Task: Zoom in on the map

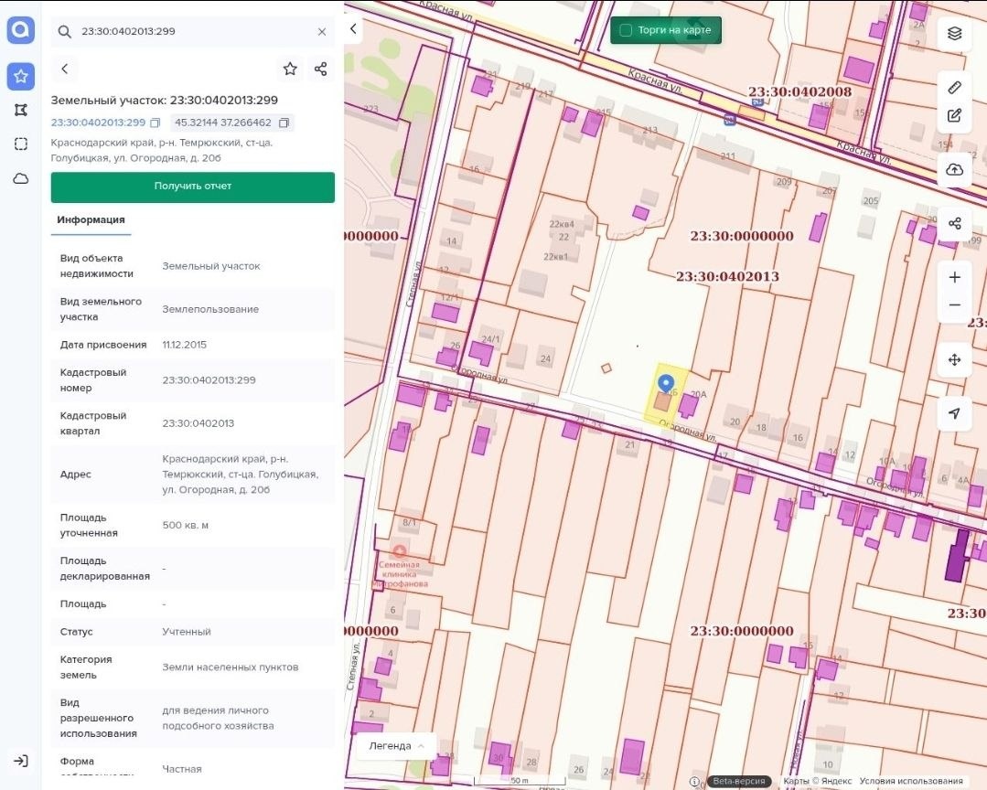Action: [x=954, y=277]
